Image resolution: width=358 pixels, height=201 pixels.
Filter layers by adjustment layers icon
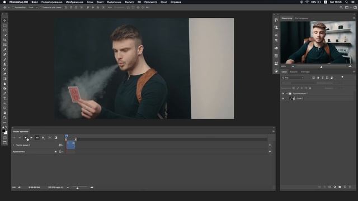click(x=318, y=78)
